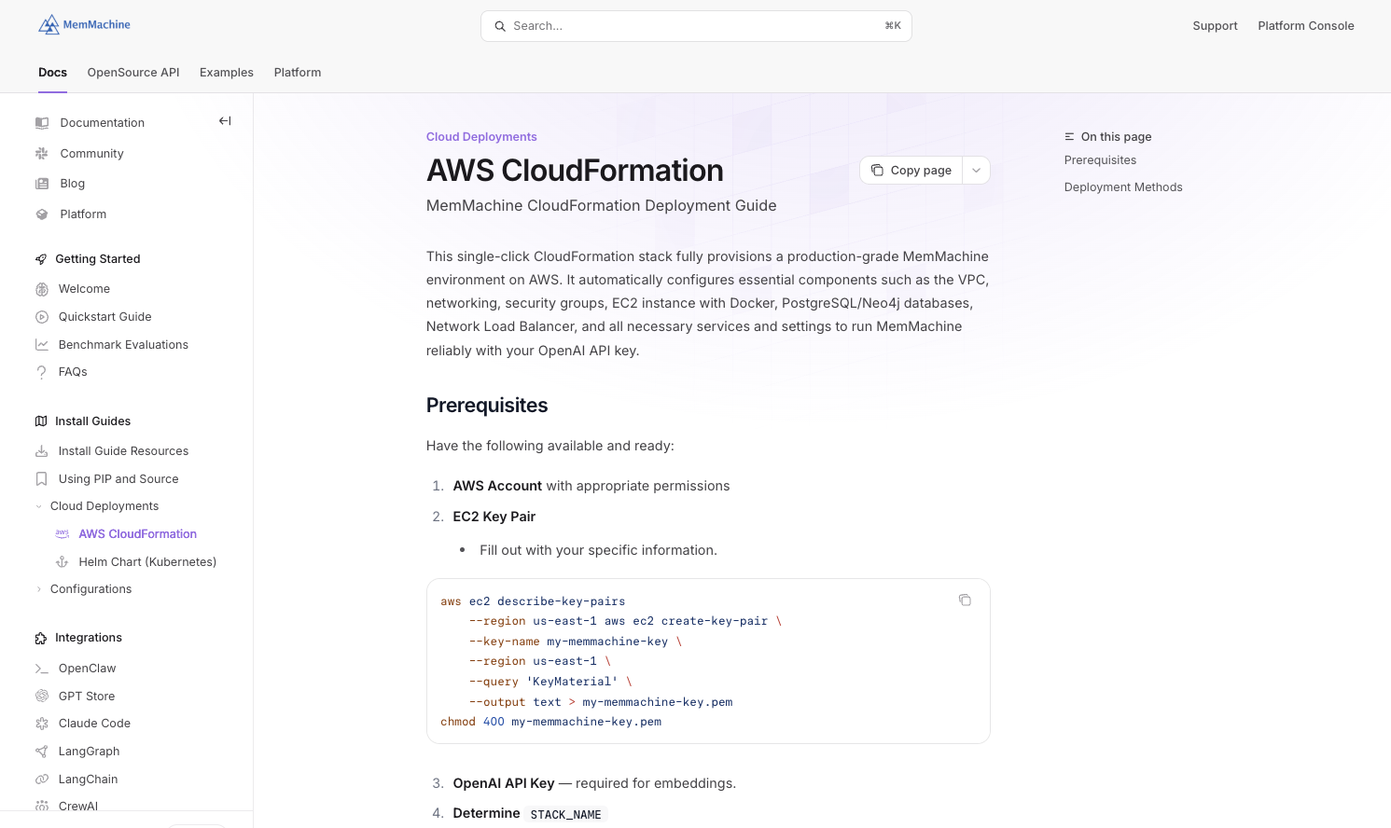Click the Documentation book icon

point(42,123)
